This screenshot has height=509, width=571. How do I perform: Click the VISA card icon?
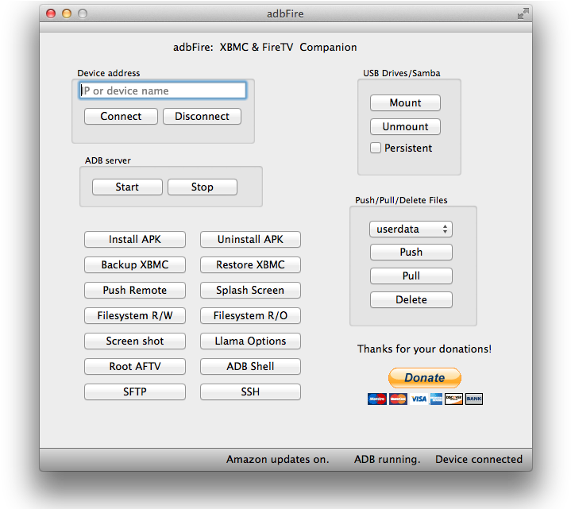click(x=419, y=399)
